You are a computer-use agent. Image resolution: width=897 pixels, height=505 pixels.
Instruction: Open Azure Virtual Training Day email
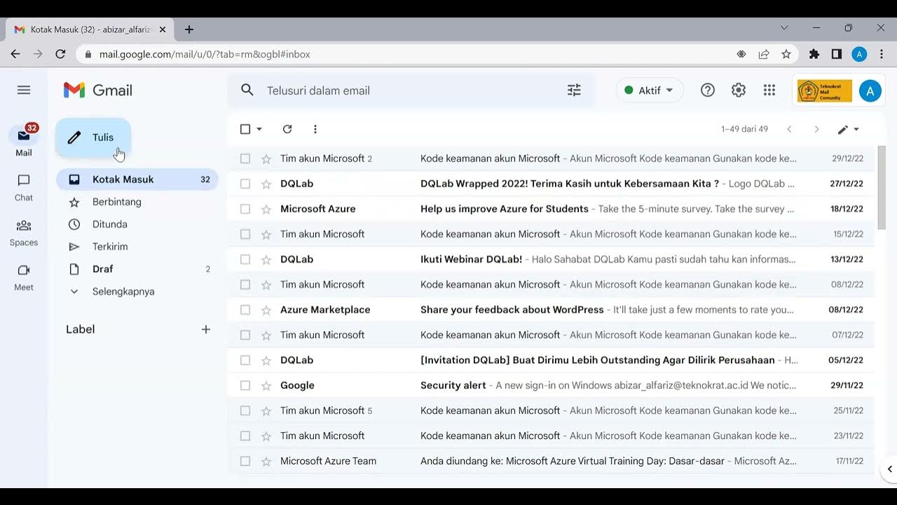pyautogui.click(x=552, y=461)
